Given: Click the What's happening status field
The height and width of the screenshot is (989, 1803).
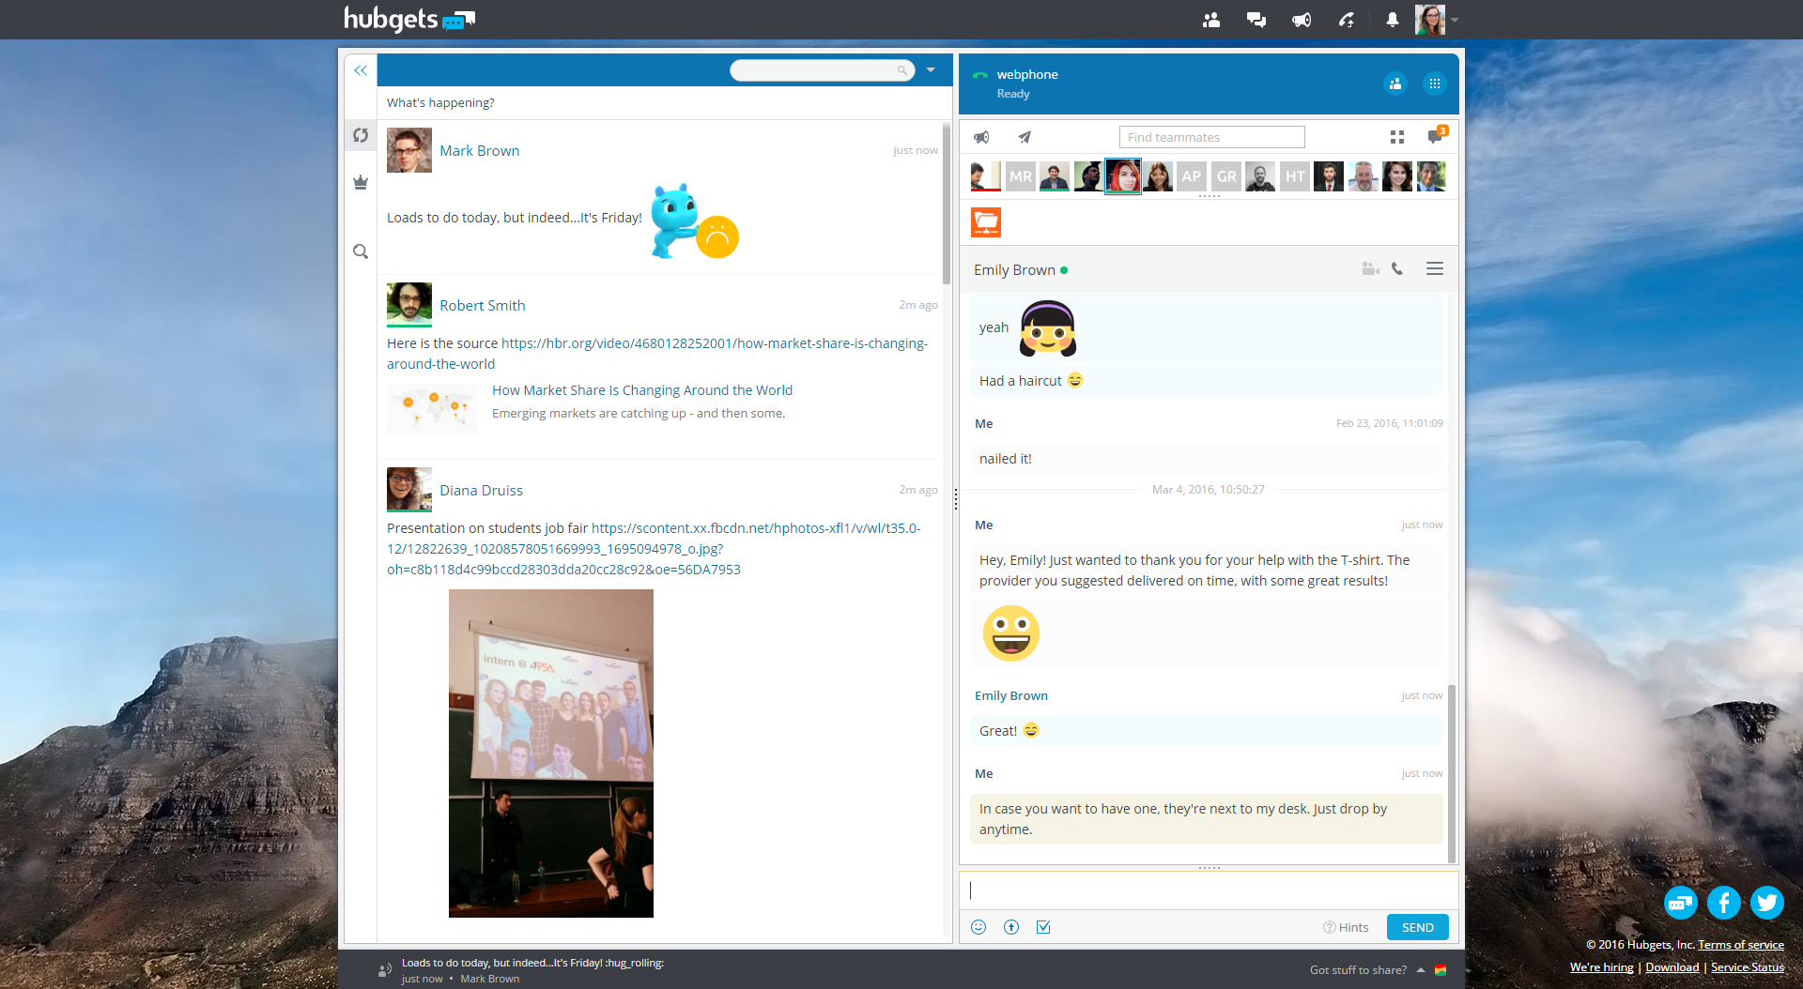Looking at the screenshot, I should (x=664, y=102).
